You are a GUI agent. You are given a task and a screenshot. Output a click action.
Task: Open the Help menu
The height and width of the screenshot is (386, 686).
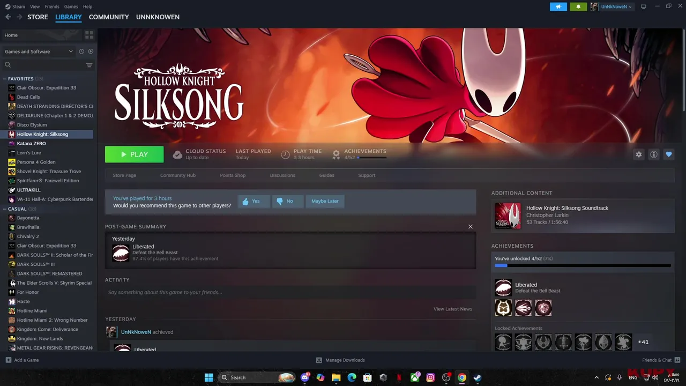(x=87, y=6)
